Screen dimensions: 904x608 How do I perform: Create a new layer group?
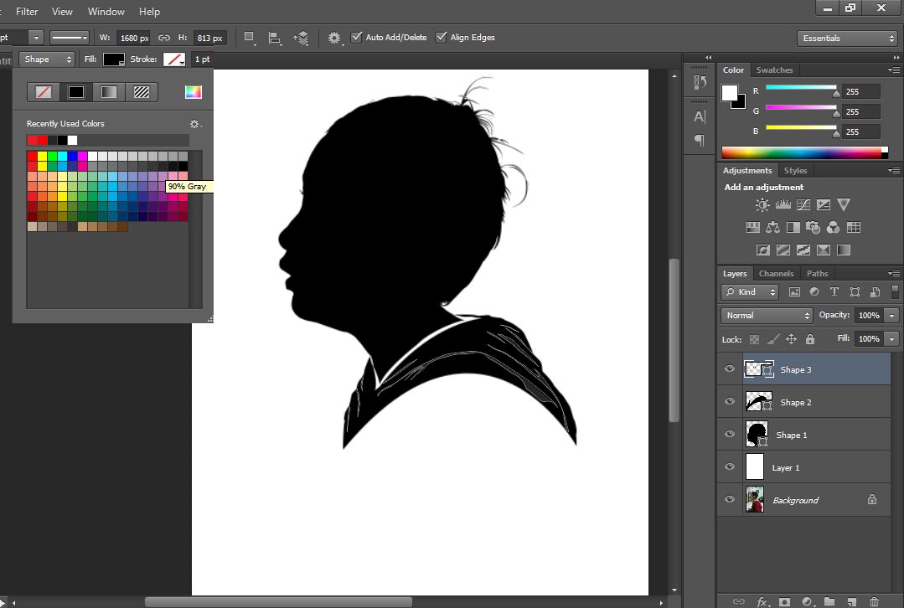tap(829, 602)
